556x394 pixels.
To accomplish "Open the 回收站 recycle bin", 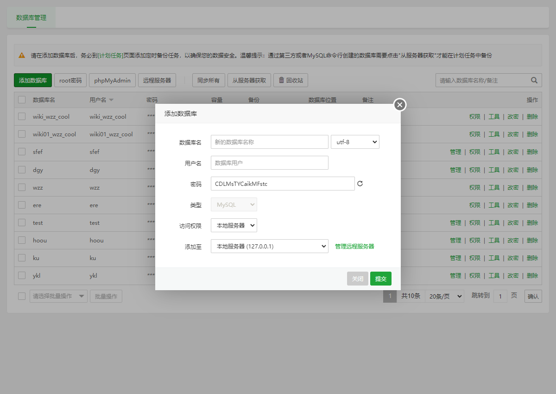I will click(x=291, y=80).
